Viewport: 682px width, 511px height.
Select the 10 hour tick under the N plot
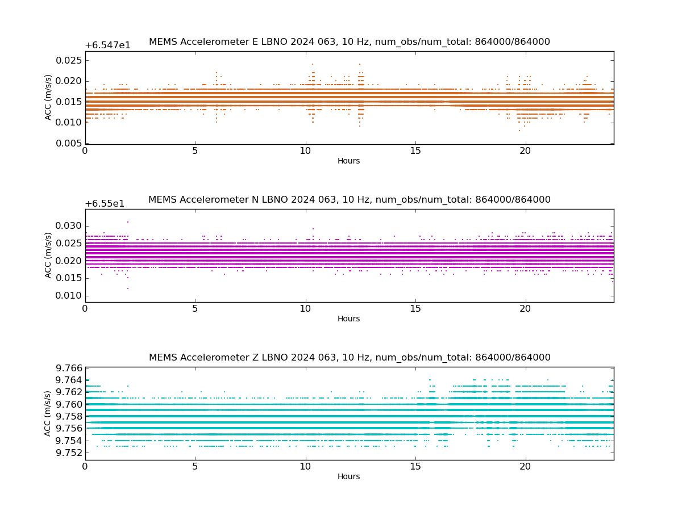[x=306, y=309]
